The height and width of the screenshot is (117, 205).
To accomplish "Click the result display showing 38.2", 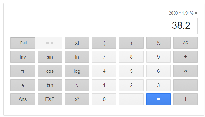I will 104,26.
